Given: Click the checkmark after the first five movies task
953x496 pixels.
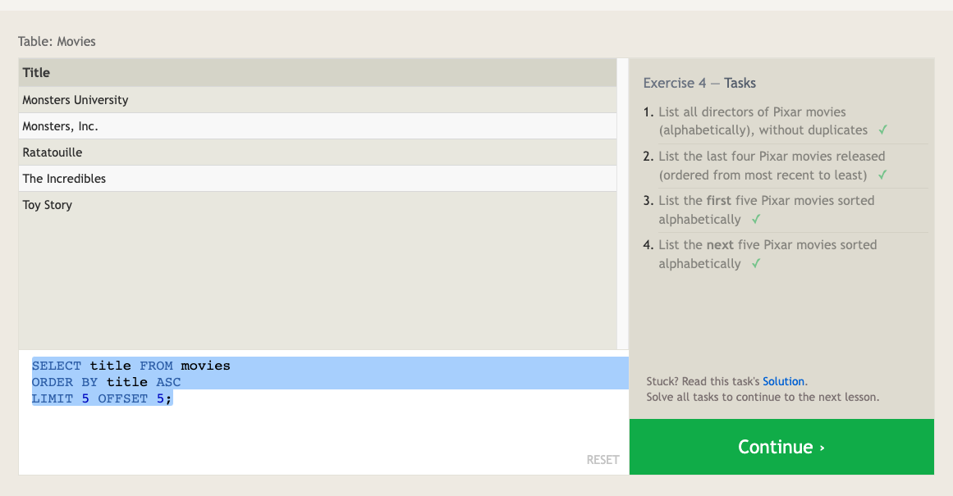Looking at the screenshot, I should (756, 220).
